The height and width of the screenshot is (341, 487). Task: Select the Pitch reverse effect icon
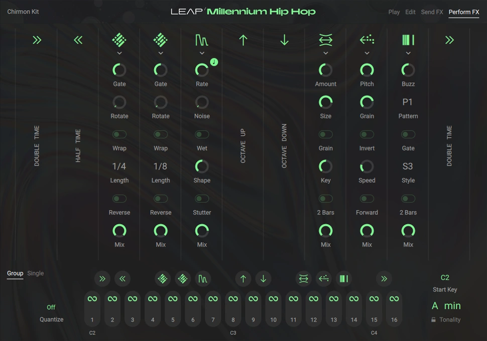(x=367, y=40)
